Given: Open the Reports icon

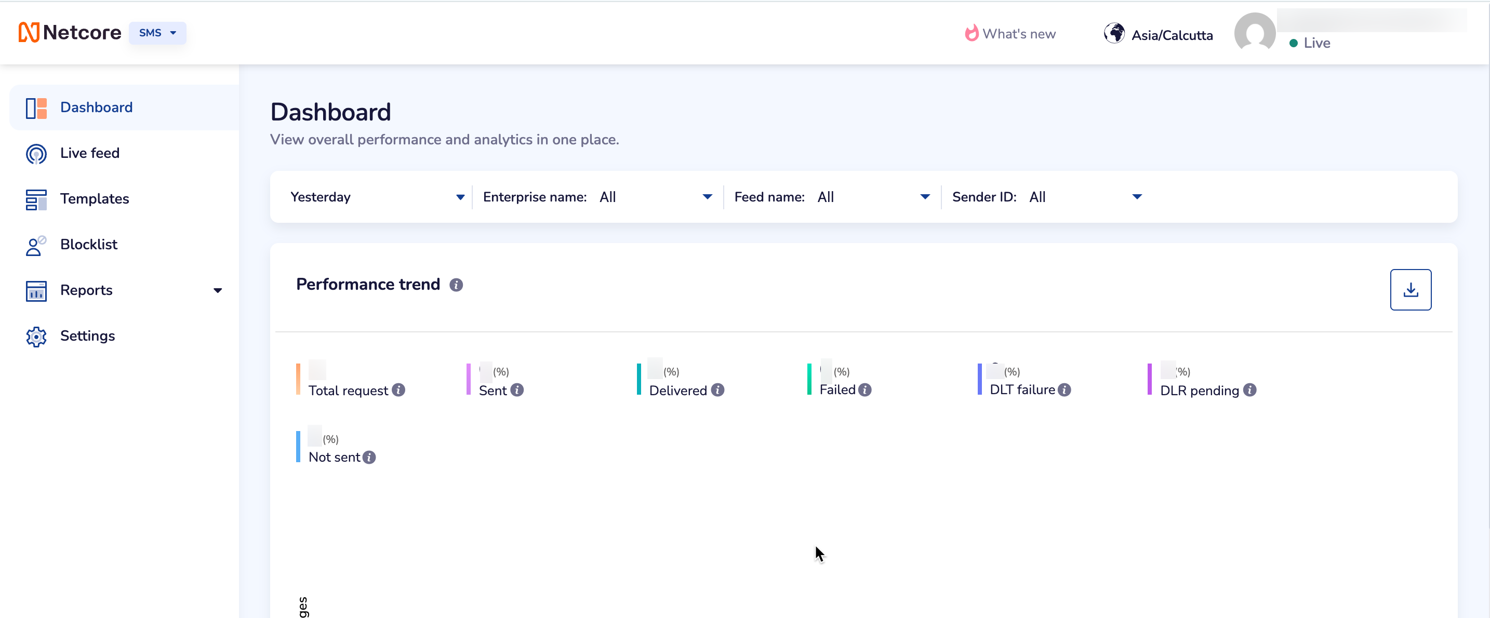Looking at the screenshot, I should [36, 290].
